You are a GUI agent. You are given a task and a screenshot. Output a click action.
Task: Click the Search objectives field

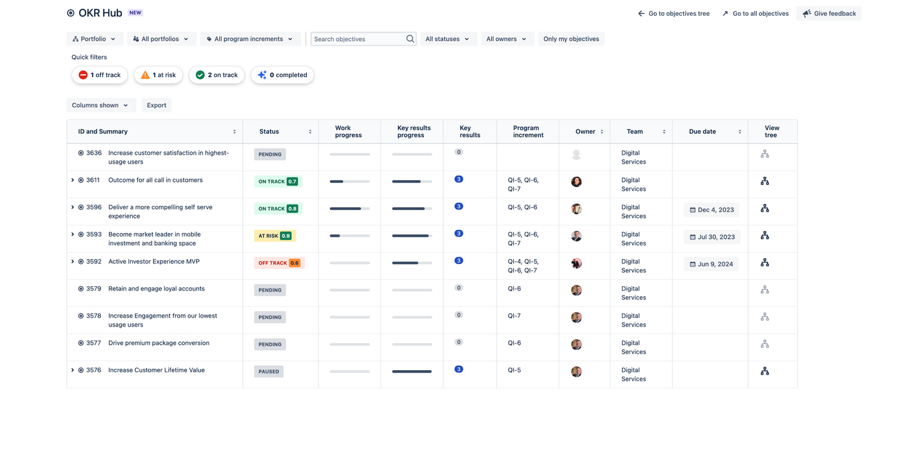[x=358, y=39]
